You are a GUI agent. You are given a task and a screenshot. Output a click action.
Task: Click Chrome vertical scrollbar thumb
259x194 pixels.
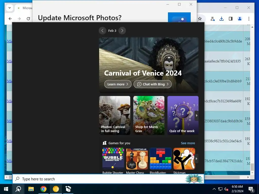pyautogui.click(x=252, y=167)
